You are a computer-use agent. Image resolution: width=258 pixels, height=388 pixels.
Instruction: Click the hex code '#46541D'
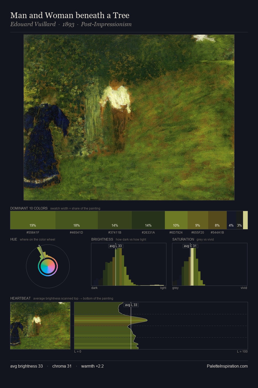click(x=76, y=233)
